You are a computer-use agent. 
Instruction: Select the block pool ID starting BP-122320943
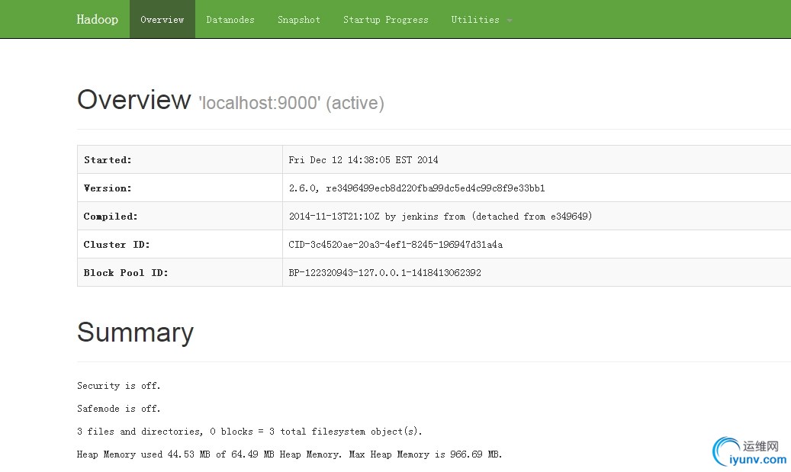(385, 273)
